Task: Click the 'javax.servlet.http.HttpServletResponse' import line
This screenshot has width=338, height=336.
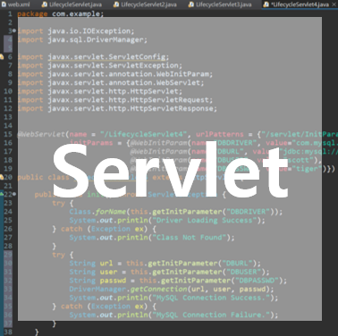Action: click(117, 108)
